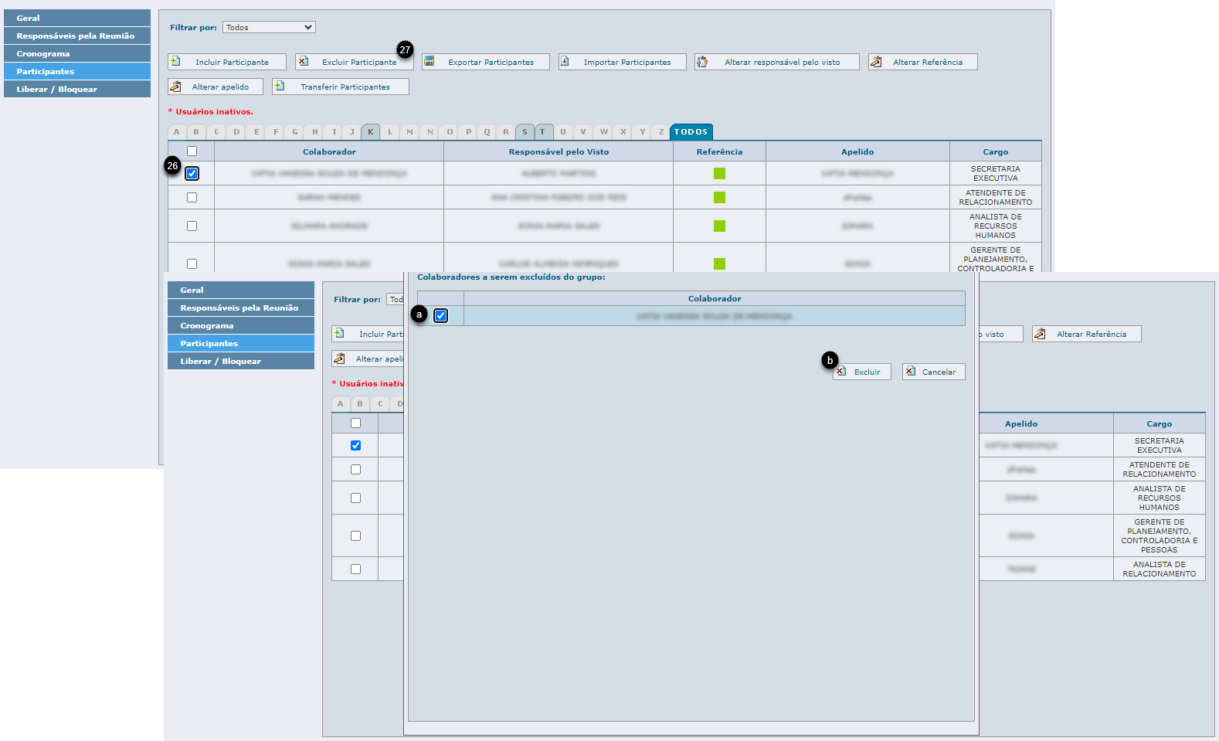Open Cronograma in top sidebar

point(77,53)
